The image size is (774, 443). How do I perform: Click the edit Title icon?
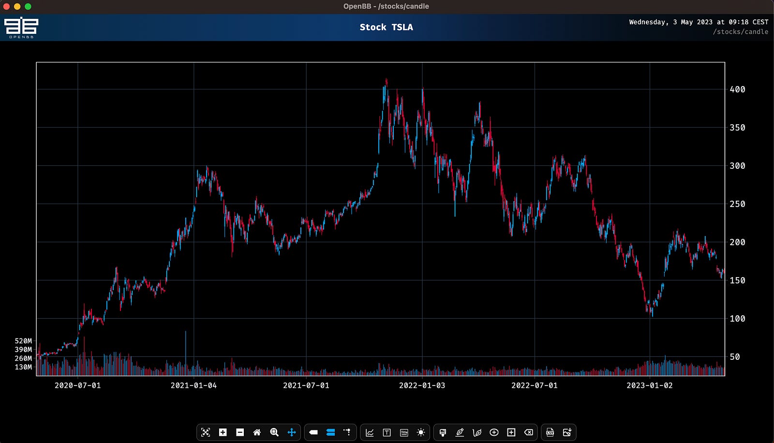tap(404, 432)
